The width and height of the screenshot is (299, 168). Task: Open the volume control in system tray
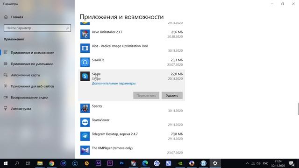258,163
